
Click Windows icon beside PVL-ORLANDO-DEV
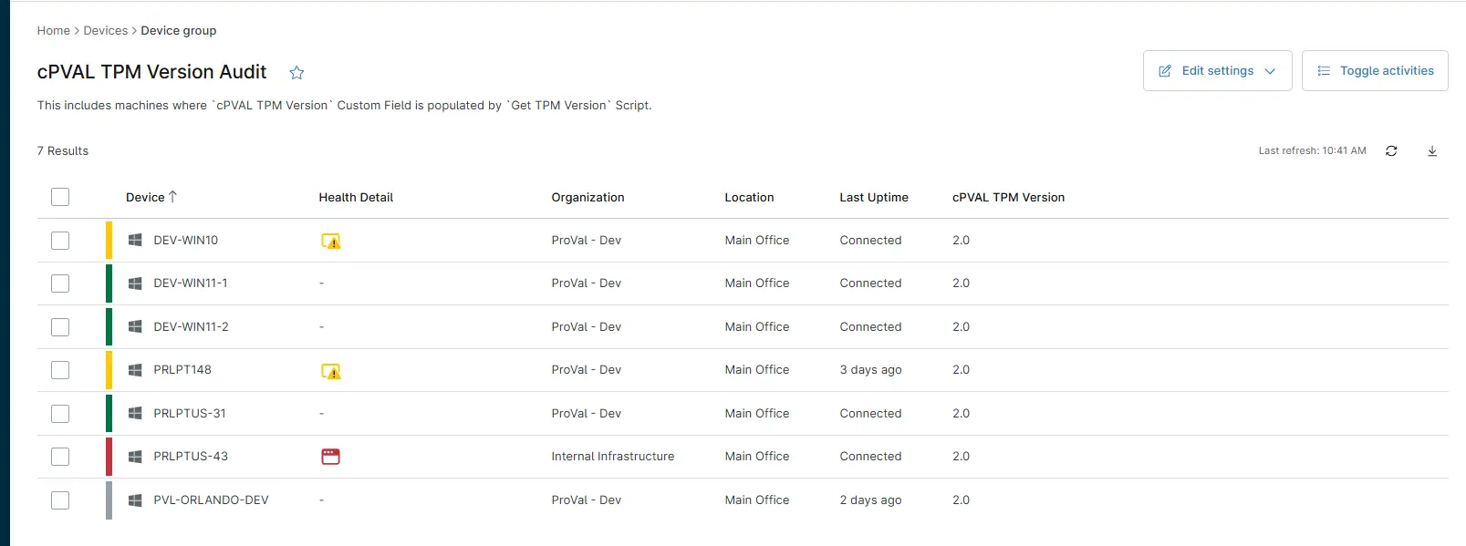tap(135, 500)
